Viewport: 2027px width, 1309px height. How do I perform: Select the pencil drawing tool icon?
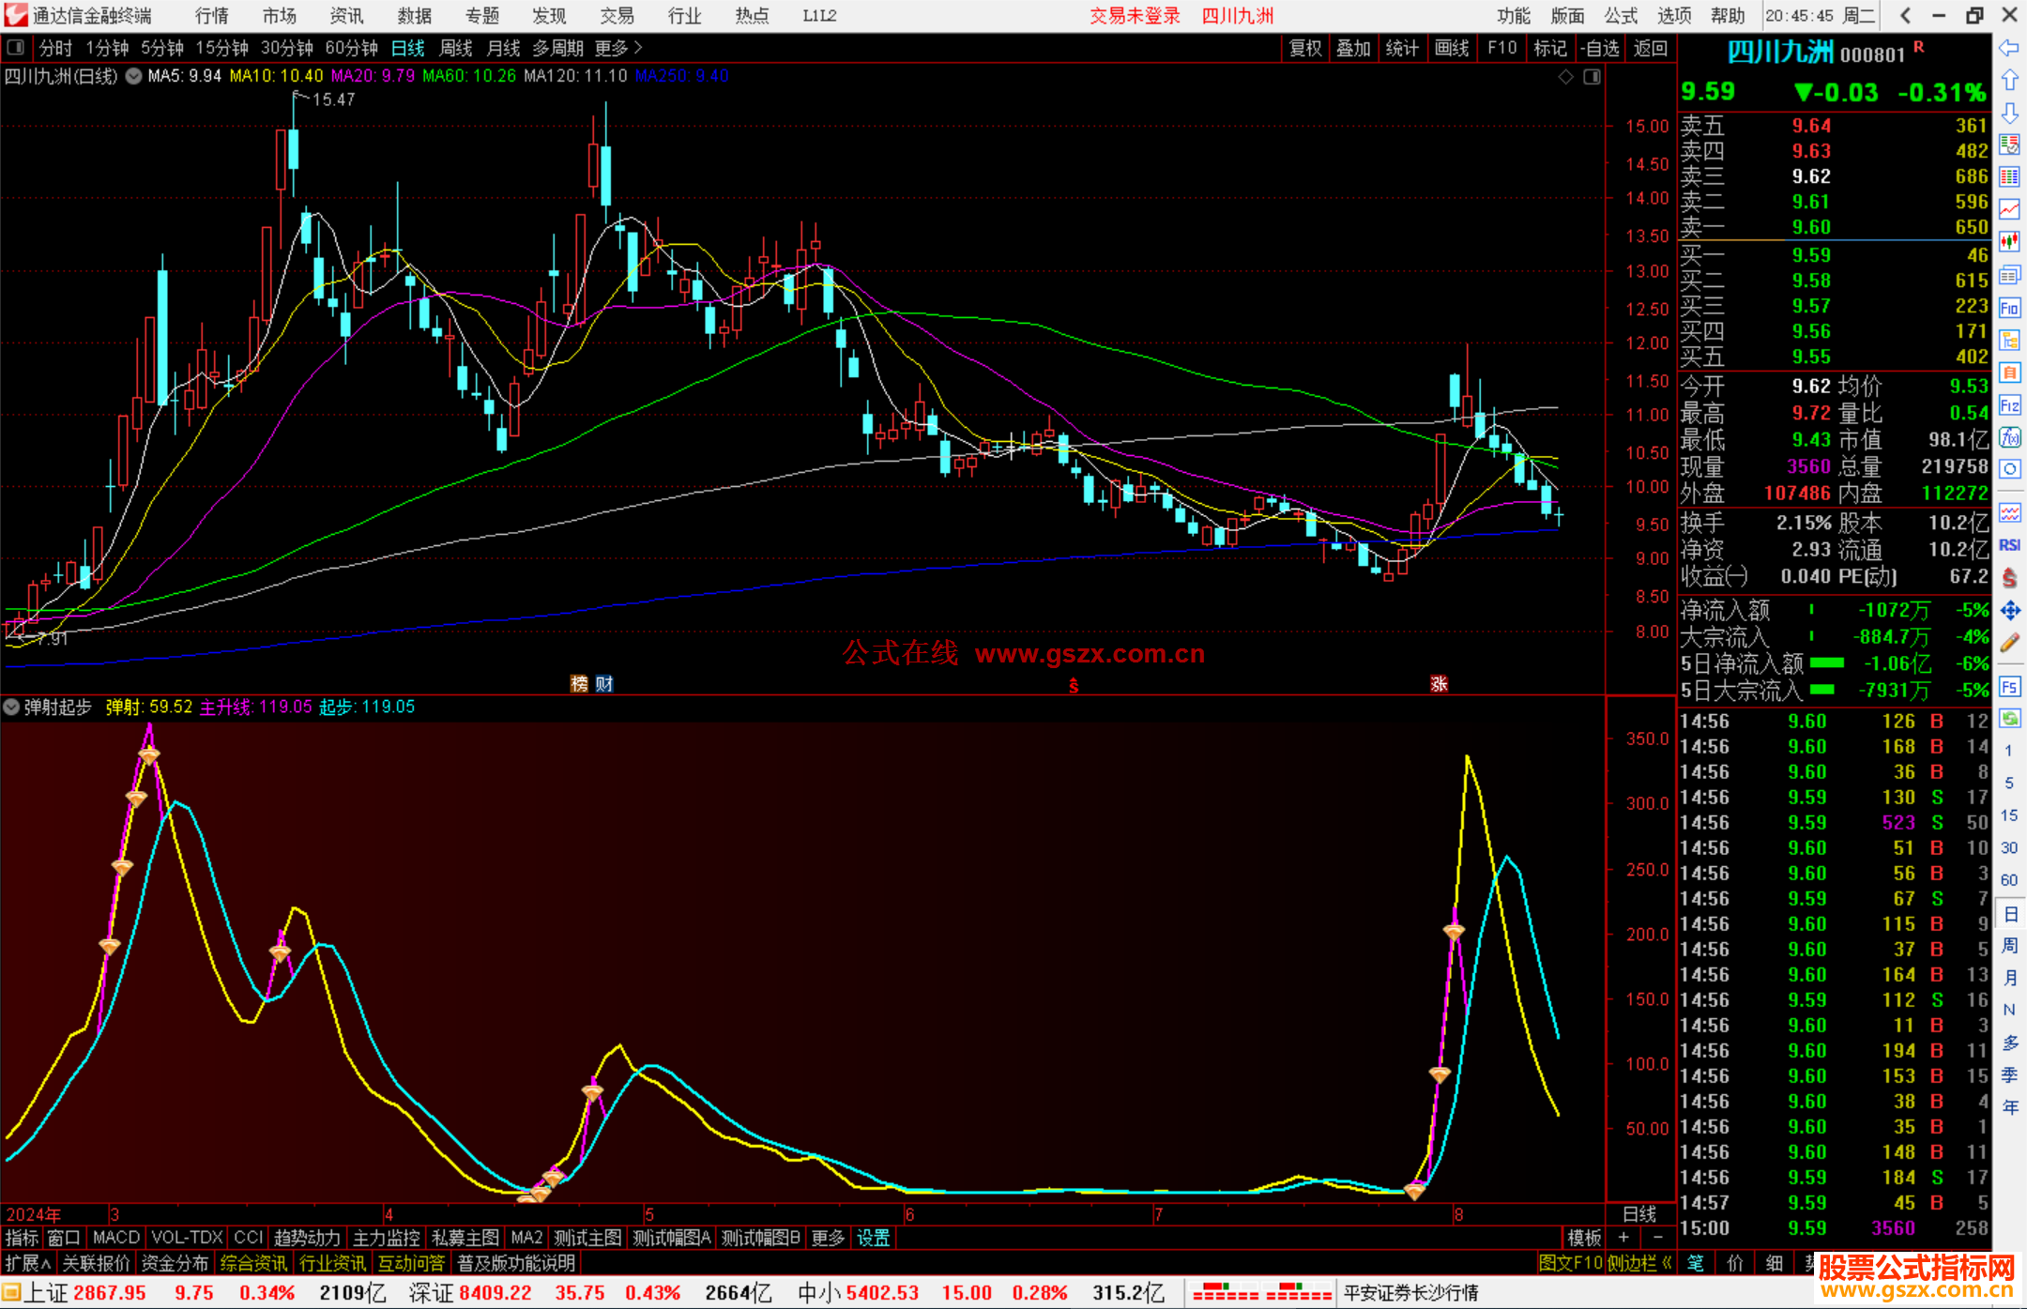click(x=2009, y=643)
